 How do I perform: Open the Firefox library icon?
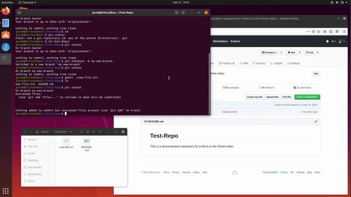tap(325, 32)
